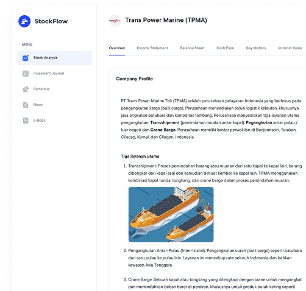
Task: Click the Stock Analysis chart icon
Action: [x=26, y=58]
